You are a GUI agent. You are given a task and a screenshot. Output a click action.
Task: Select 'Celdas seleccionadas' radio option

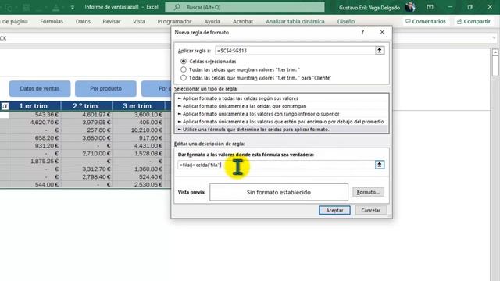coord(184,61)
